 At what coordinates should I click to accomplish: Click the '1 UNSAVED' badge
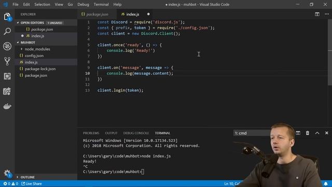coord(55,23)
